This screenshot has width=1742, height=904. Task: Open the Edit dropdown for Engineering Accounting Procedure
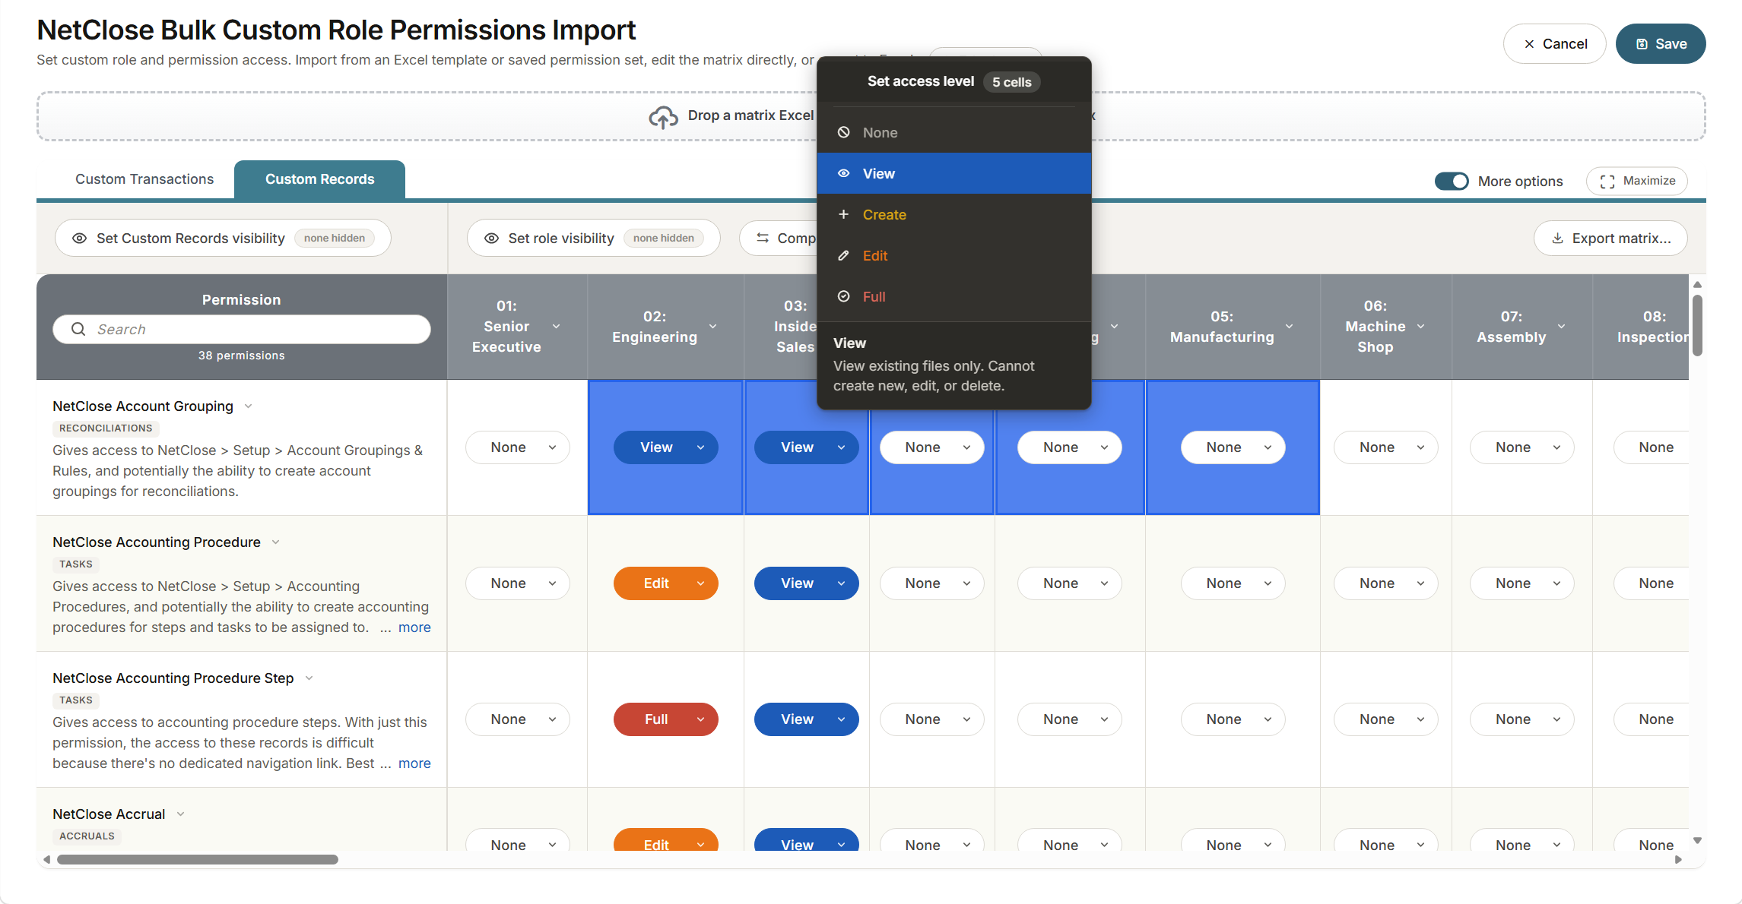click(665, 583)
